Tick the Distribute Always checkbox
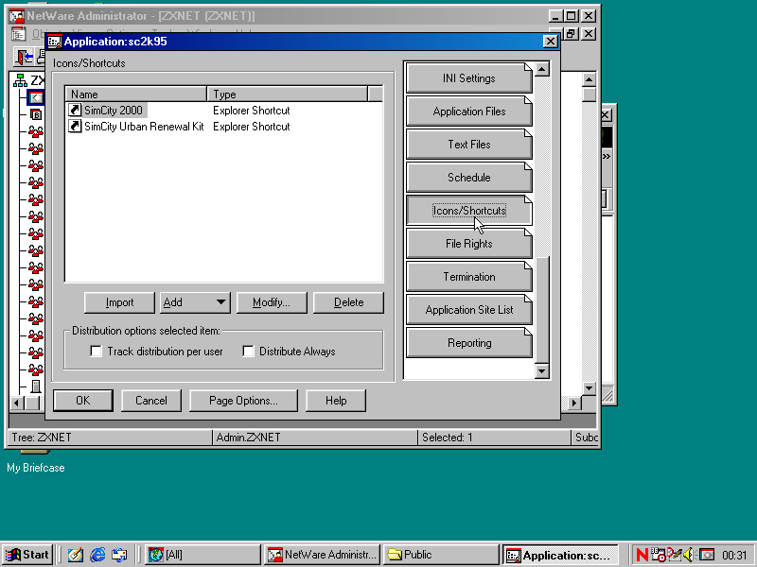The image size is (757, 567). (x=248, y=351)
